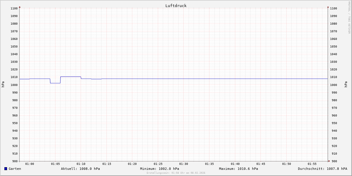The image size is (352, 176).
Task: Click the red arrow at the x-axis right end
Action: coord(329,161)
